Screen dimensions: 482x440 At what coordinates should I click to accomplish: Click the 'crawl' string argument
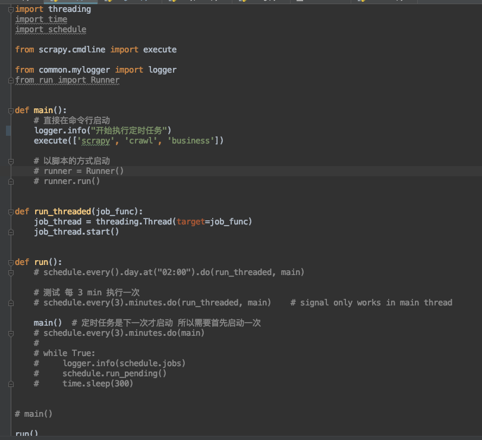coord(141,141)
